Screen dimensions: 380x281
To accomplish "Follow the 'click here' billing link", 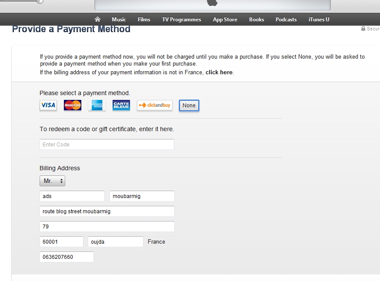I will (219, 73).
